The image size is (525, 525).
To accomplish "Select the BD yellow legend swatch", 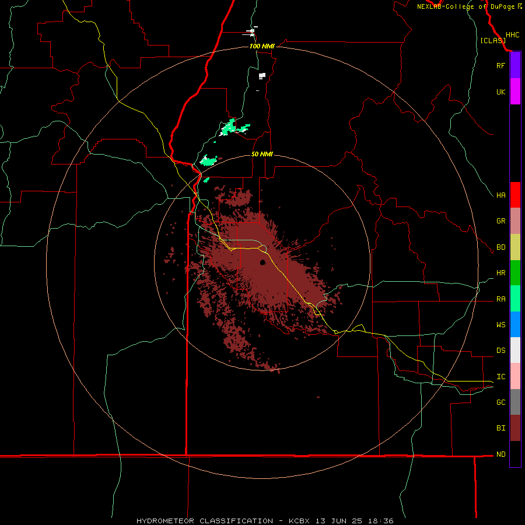I will [515, 247].
